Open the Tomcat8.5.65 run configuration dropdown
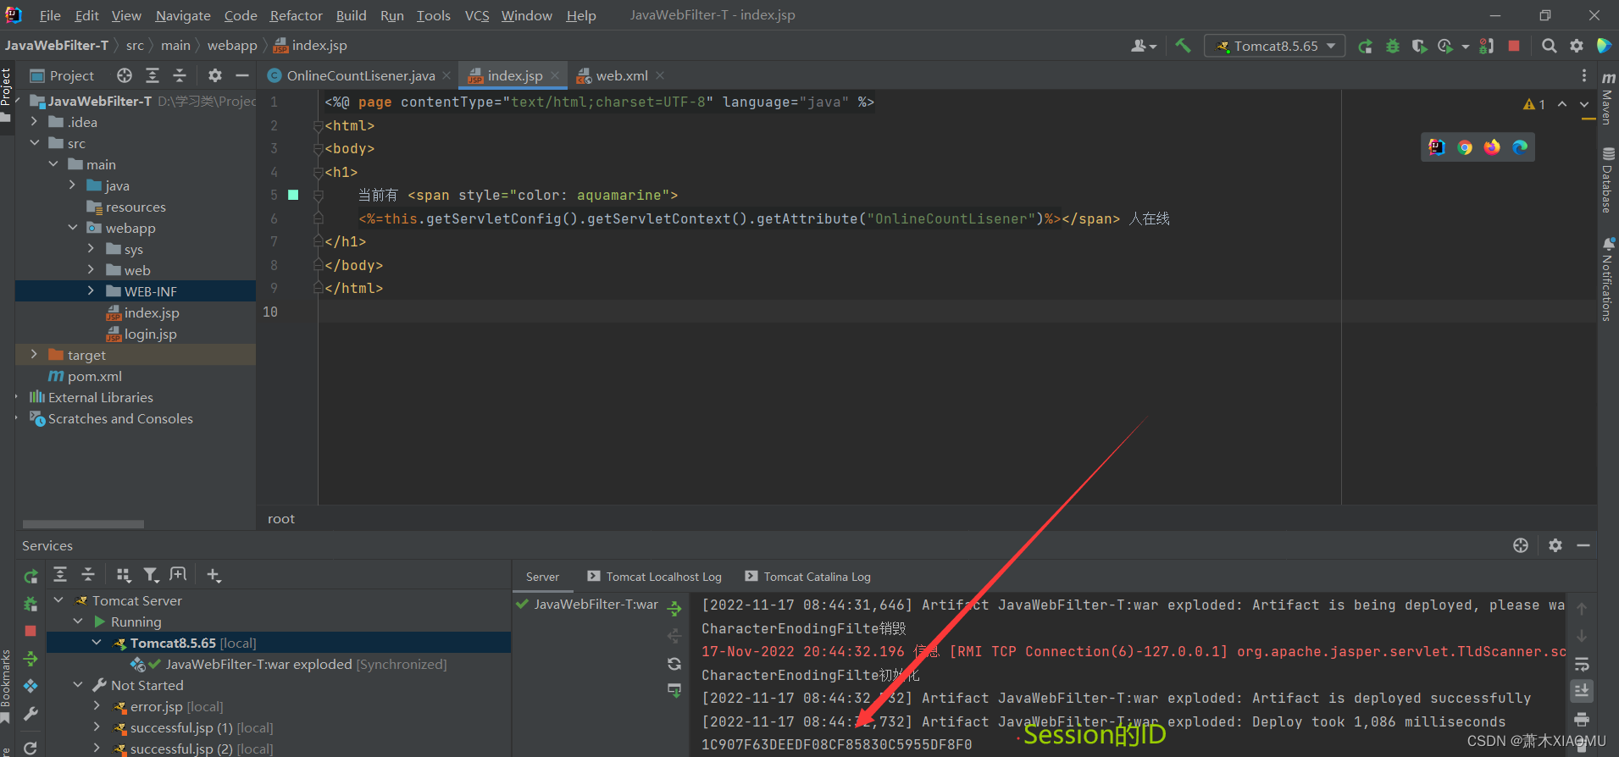Viewport: 1619px width, 757px height. 1274,46
